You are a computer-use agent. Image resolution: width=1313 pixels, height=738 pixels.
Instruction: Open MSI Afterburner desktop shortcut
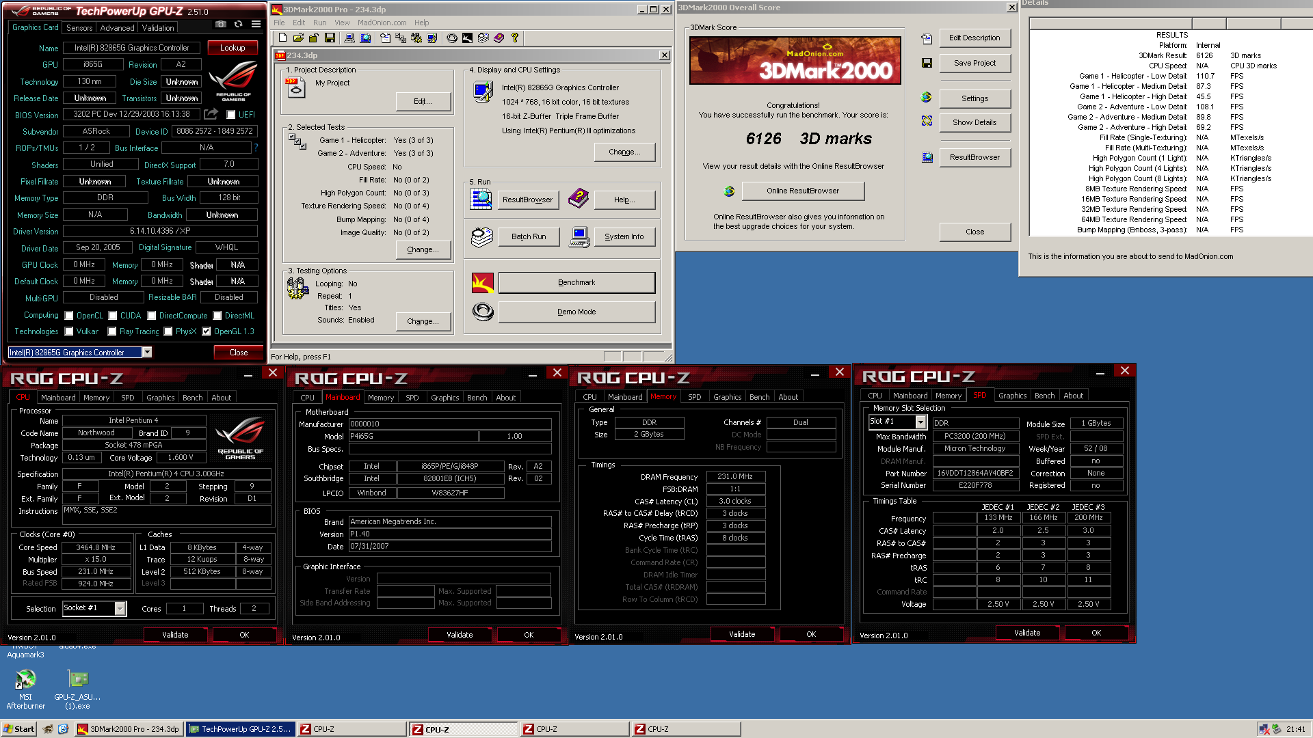click(x=25, y=689)
